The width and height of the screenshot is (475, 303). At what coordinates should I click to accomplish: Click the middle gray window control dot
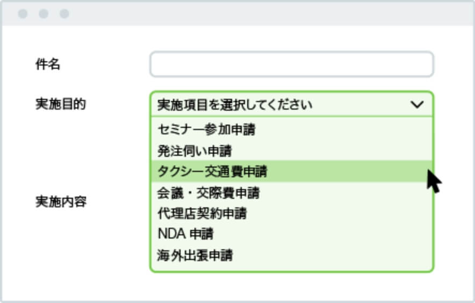click(44, 13)
